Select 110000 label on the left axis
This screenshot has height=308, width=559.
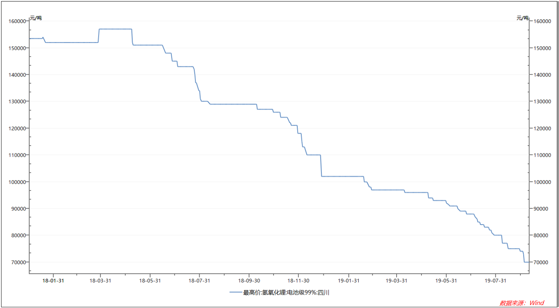17,155
